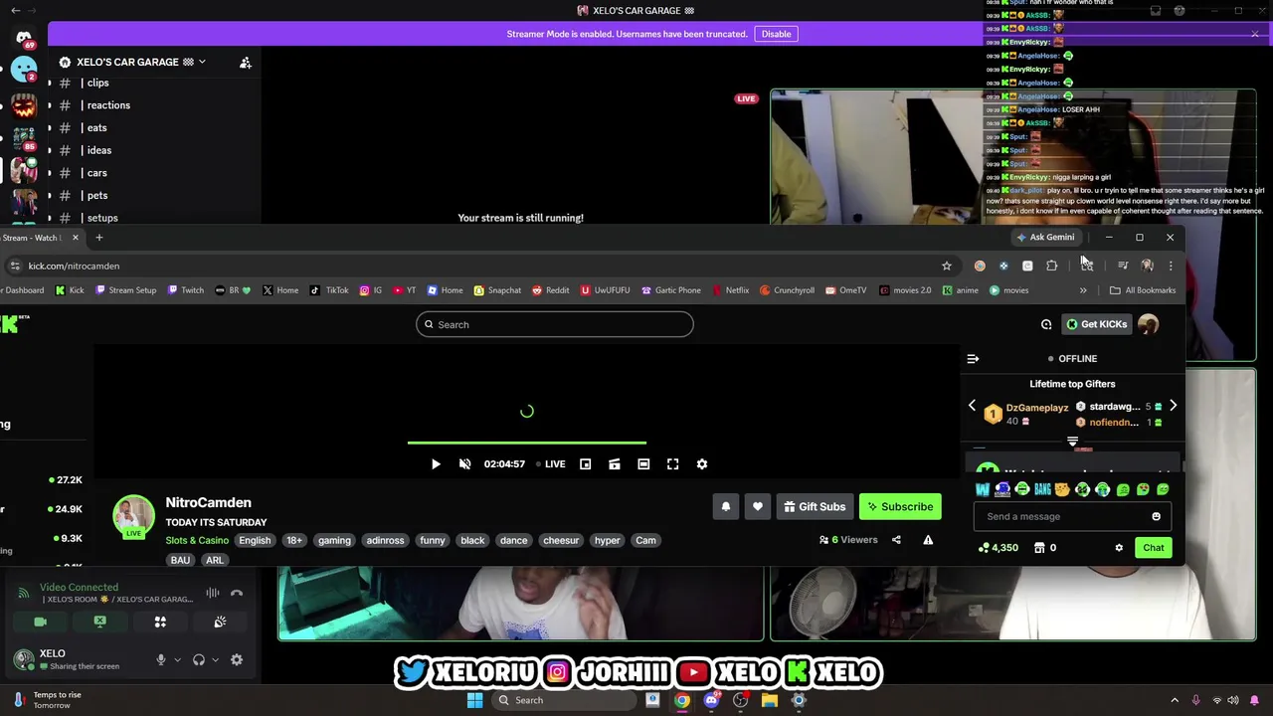1273x716 pixels.
Task: View the 4,350 channel points balance
Action: [x=999, y=548]
